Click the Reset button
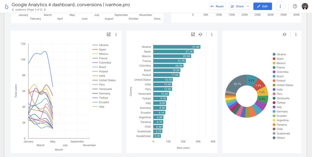 click(217, 6)
